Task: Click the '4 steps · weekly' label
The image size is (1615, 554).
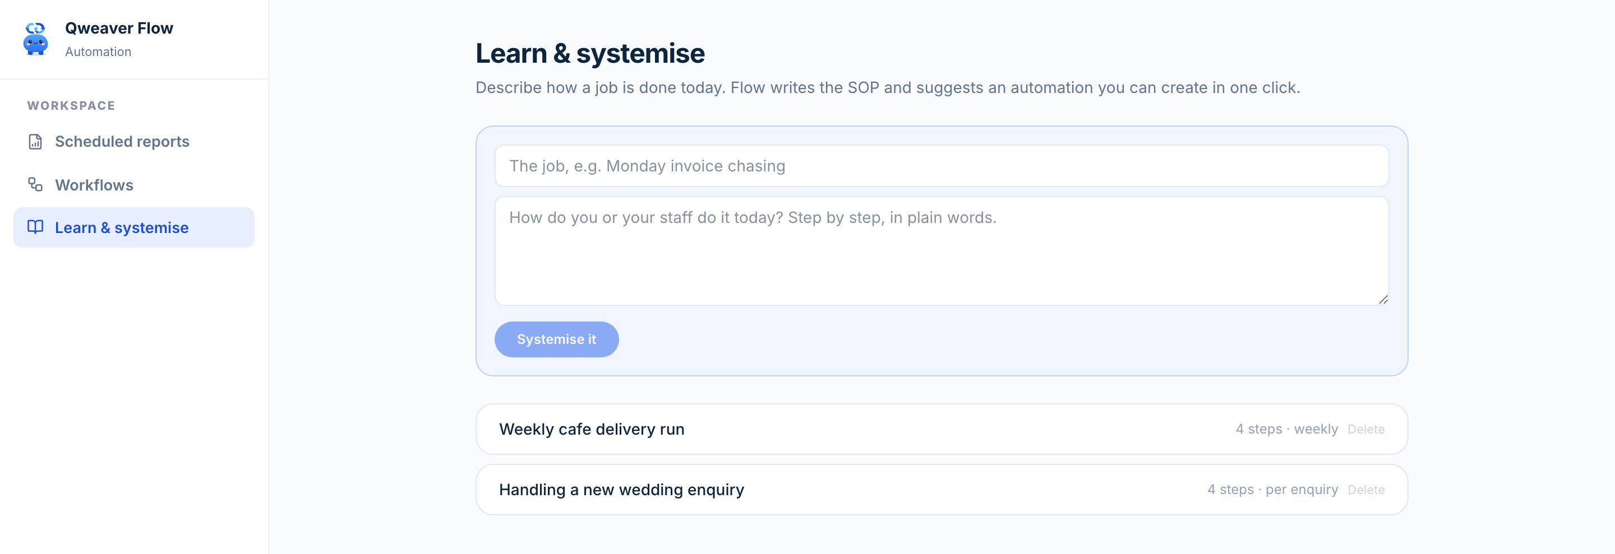Action: [x=1286, y=430]
